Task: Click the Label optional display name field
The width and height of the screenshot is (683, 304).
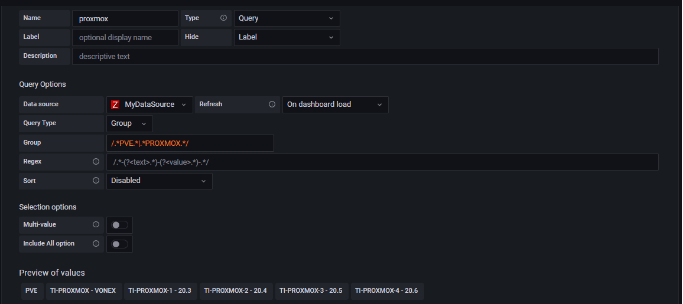Action: coord(125,37)
